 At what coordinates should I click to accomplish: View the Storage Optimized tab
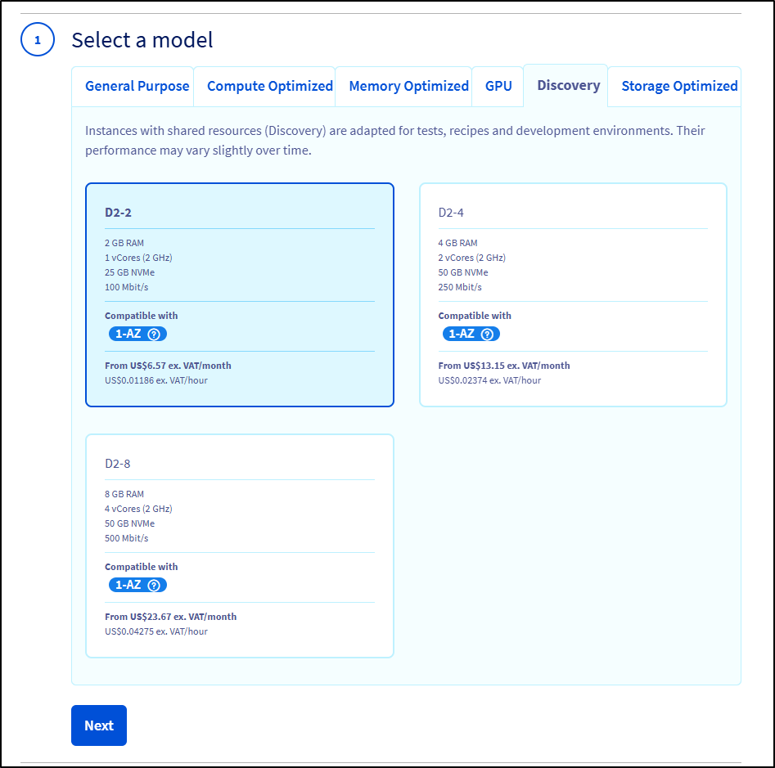[678, 87]
